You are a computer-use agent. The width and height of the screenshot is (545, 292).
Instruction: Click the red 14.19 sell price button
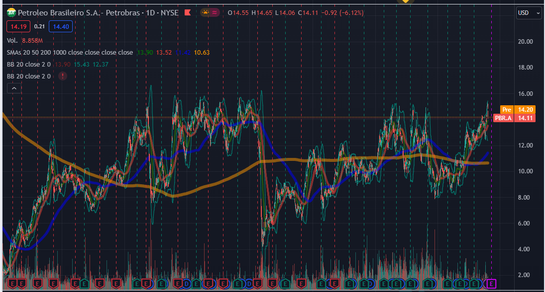(18, 27)
